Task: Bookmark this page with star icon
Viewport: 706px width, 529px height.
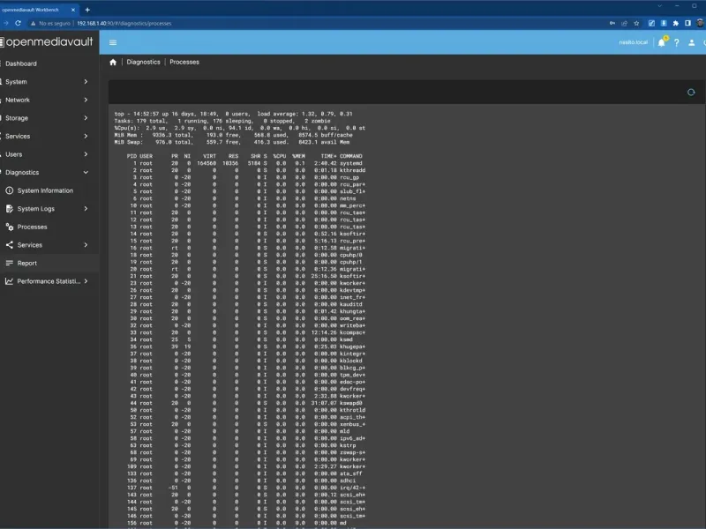Action: [x=636, y=24]
